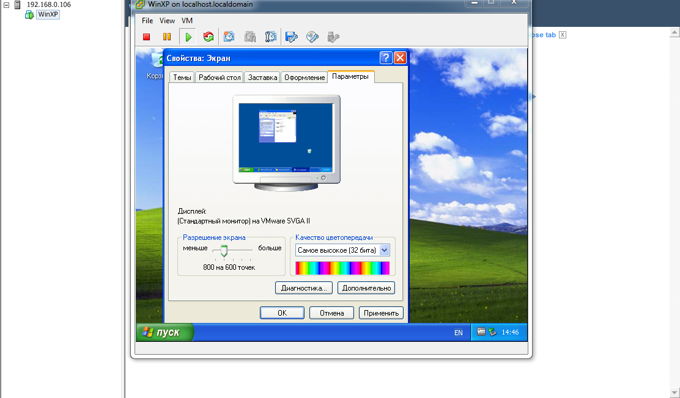
Task: Open snapshot manager with the wrench-clock icon
Action: click(271, 37)
